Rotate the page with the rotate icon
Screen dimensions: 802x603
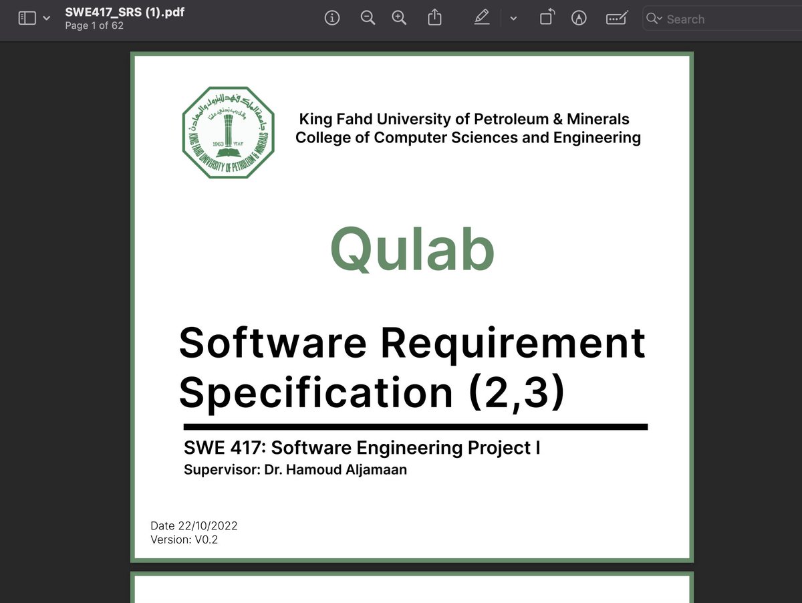(x=547, y=18)
